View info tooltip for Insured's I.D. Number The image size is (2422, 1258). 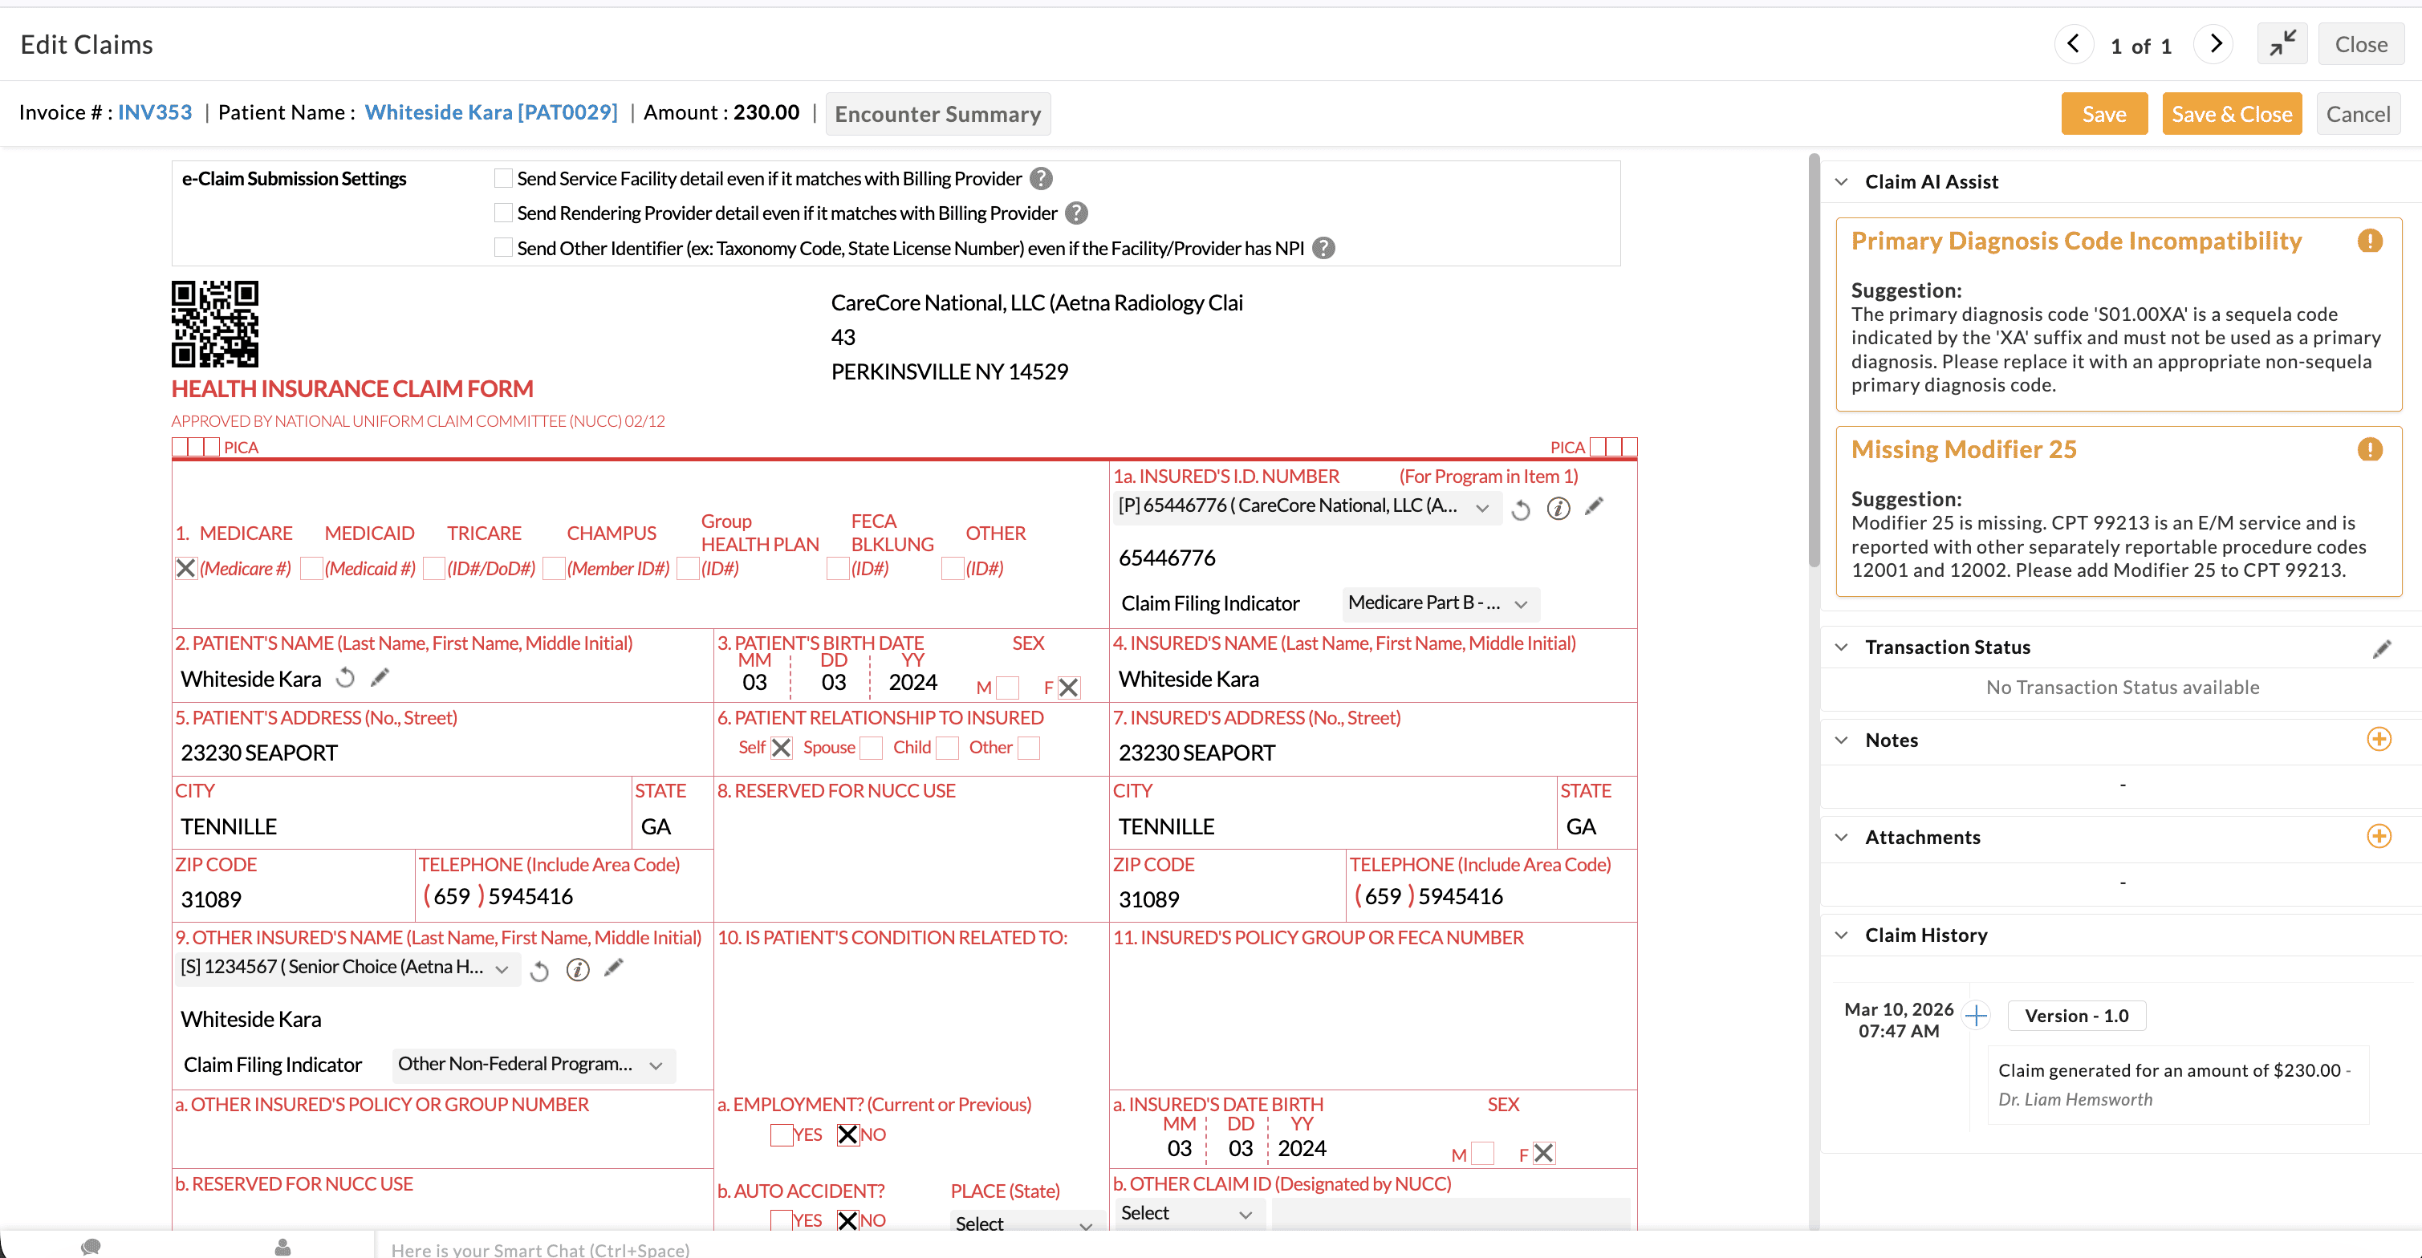tap(1558, 509)
